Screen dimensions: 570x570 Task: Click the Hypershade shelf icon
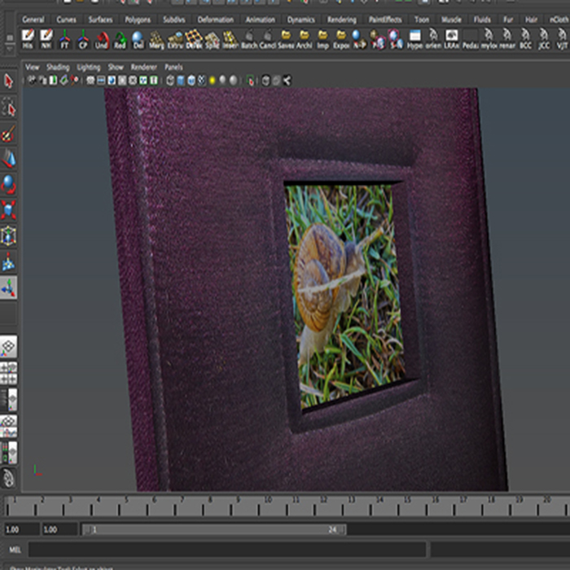coord(414,39)
